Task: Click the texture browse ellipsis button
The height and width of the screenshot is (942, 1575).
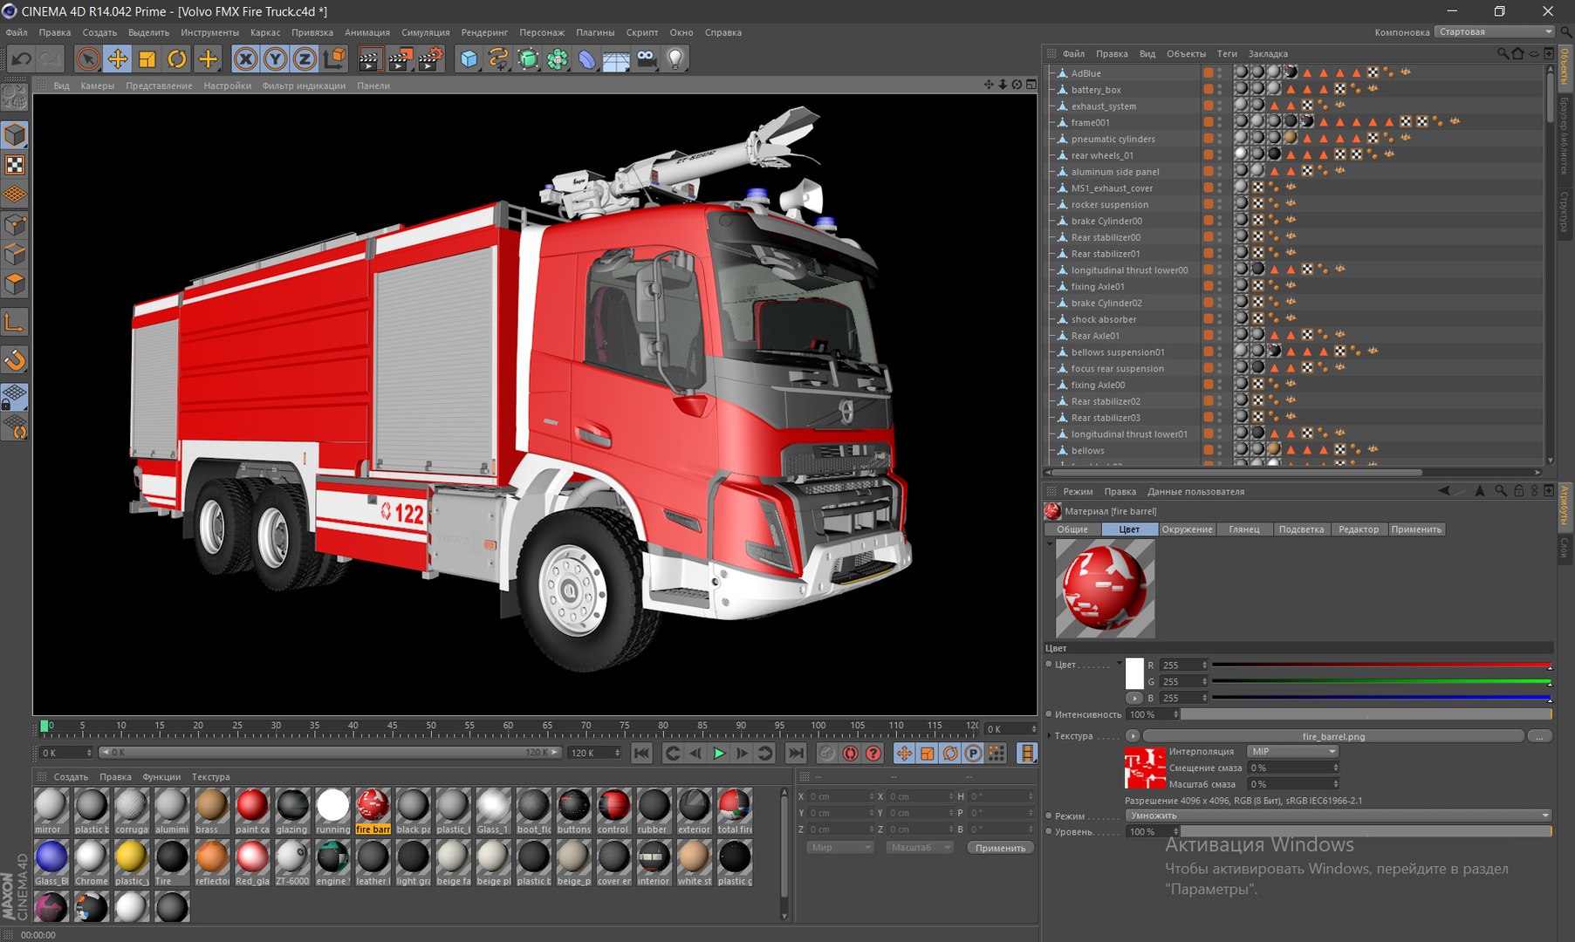Action: tap(1539, 736)
